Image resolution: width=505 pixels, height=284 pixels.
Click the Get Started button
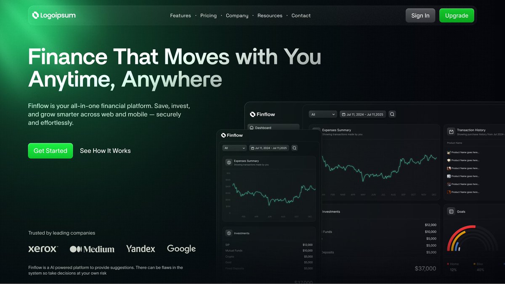point(50,151)
